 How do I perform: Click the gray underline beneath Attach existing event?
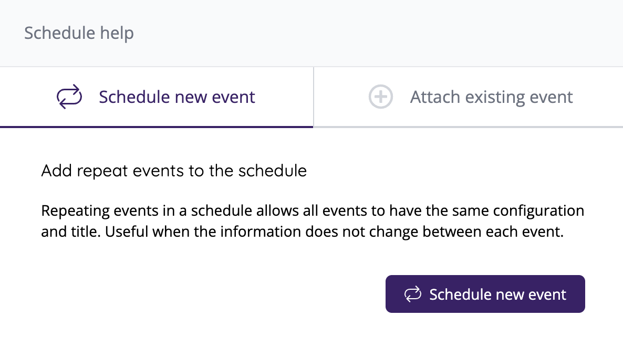coord(468,127)
